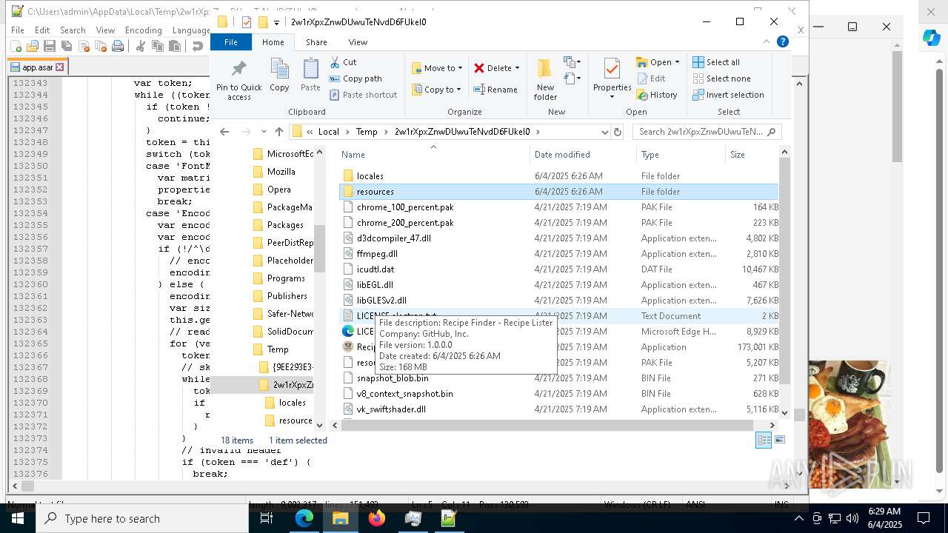Switch to the View ribbon tab
This screenshot has width=948, height=533.
358,42
